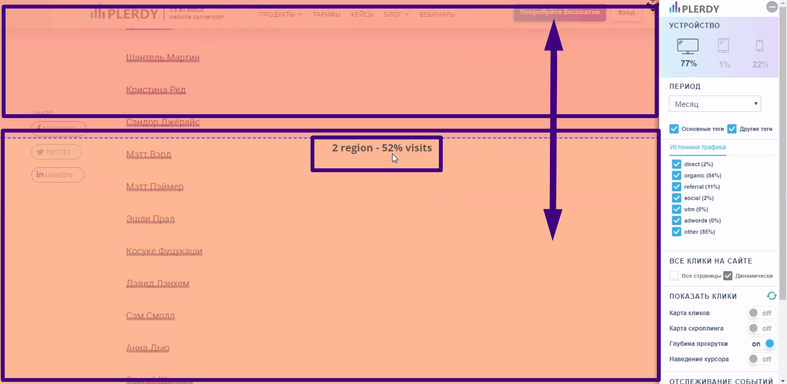Click the '2 region - 52% visits' label
Screen dimensions: 787x384
click(x=382, y=148)
